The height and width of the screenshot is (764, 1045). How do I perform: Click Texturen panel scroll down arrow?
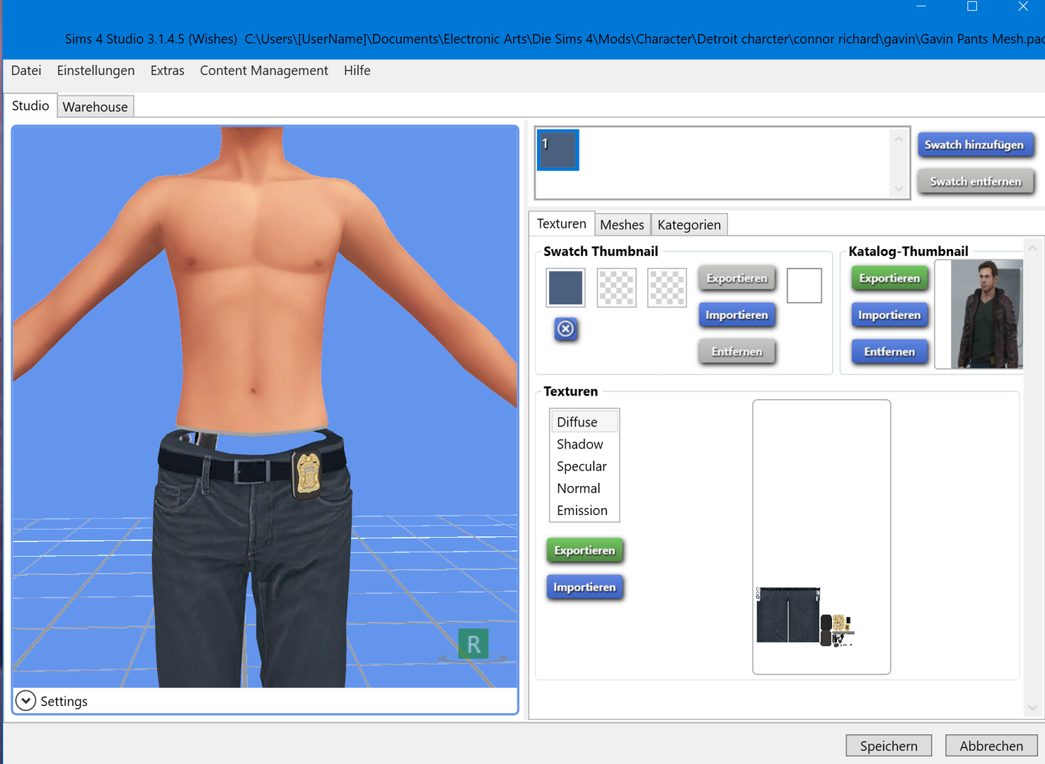pos(1032,707)
